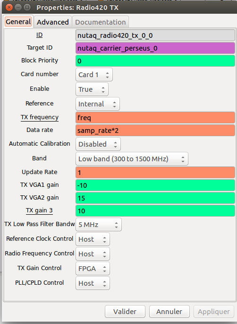Open the Documentation tab
Image resolution: width=237 pixels, height=324 pixels.
(101, 22)
